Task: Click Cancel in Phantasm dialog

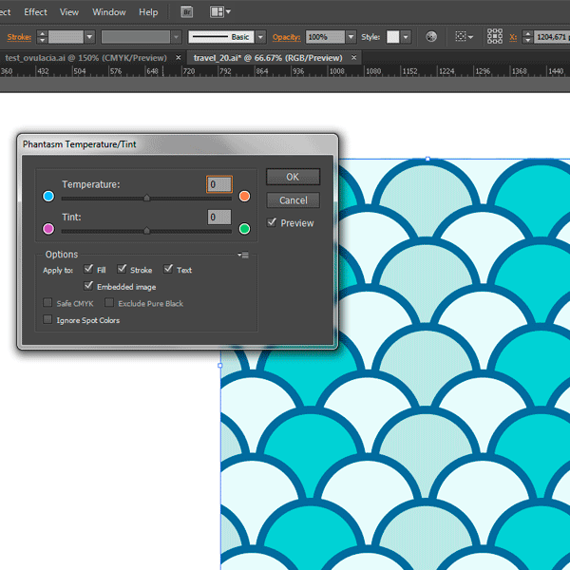Action: click(x=293, y=200)
